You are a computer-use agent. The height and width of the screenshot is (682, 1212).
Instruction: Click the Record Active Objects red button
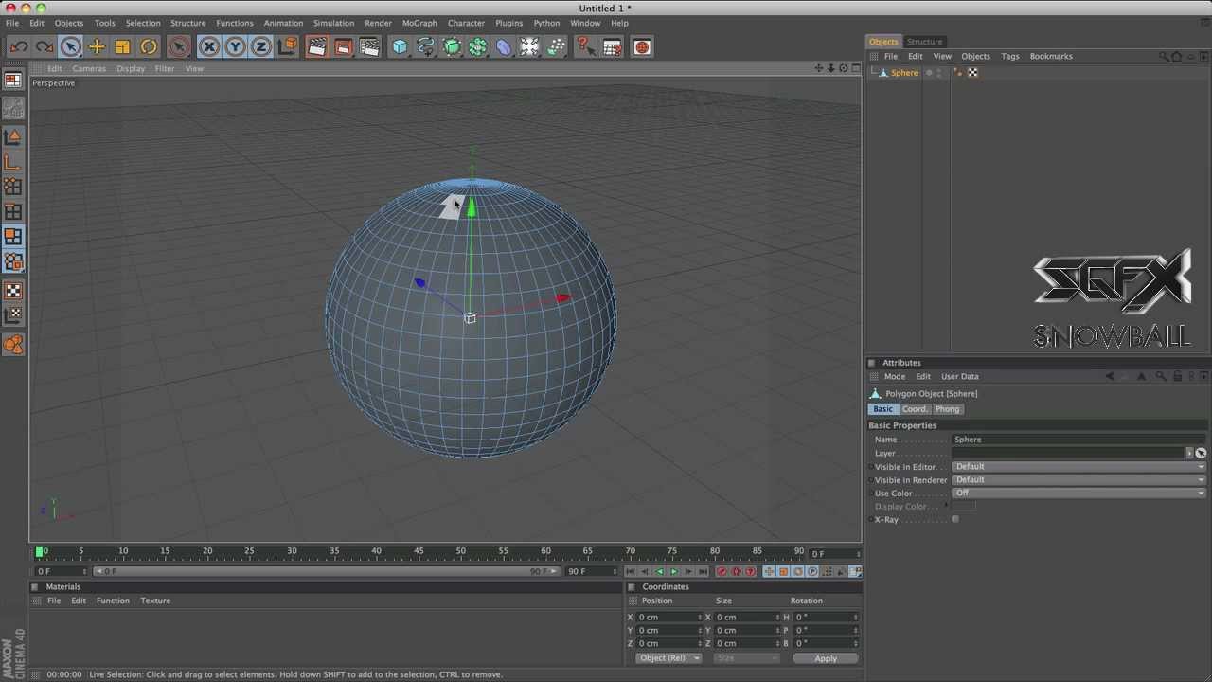[x=722, y=572]
